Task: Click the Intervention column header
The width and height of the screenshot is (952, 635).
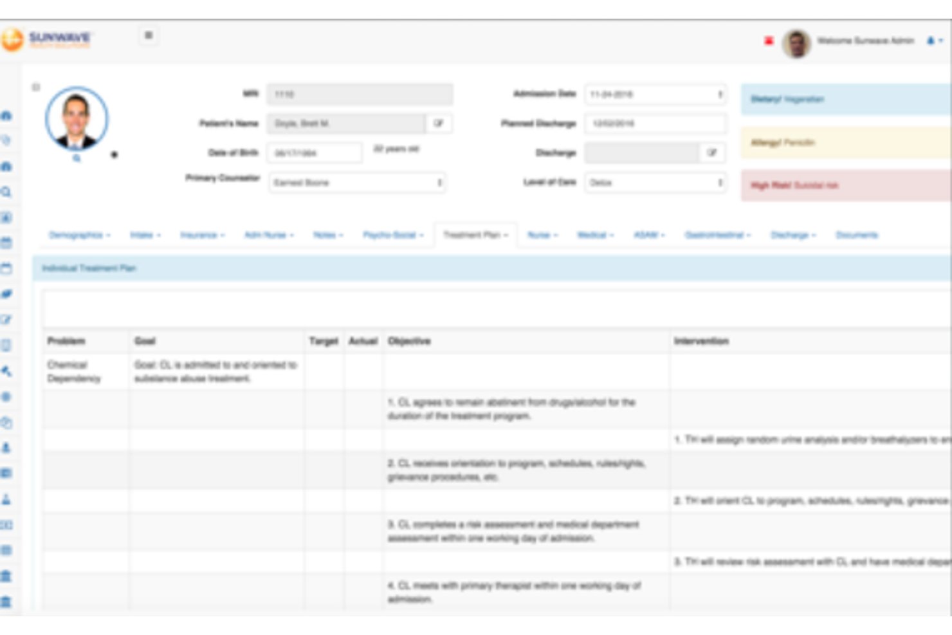Action: [701, 341]
